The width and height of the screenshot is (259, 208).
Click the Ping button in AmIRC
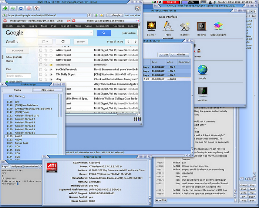[252, 185]
